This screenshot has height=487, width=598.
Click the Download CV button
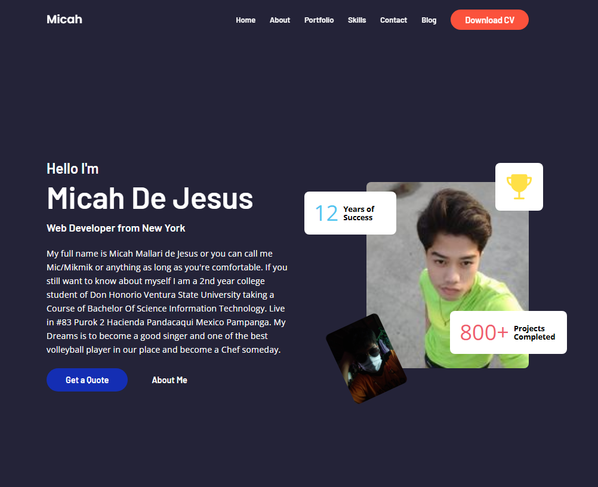(x=490, y=20)
